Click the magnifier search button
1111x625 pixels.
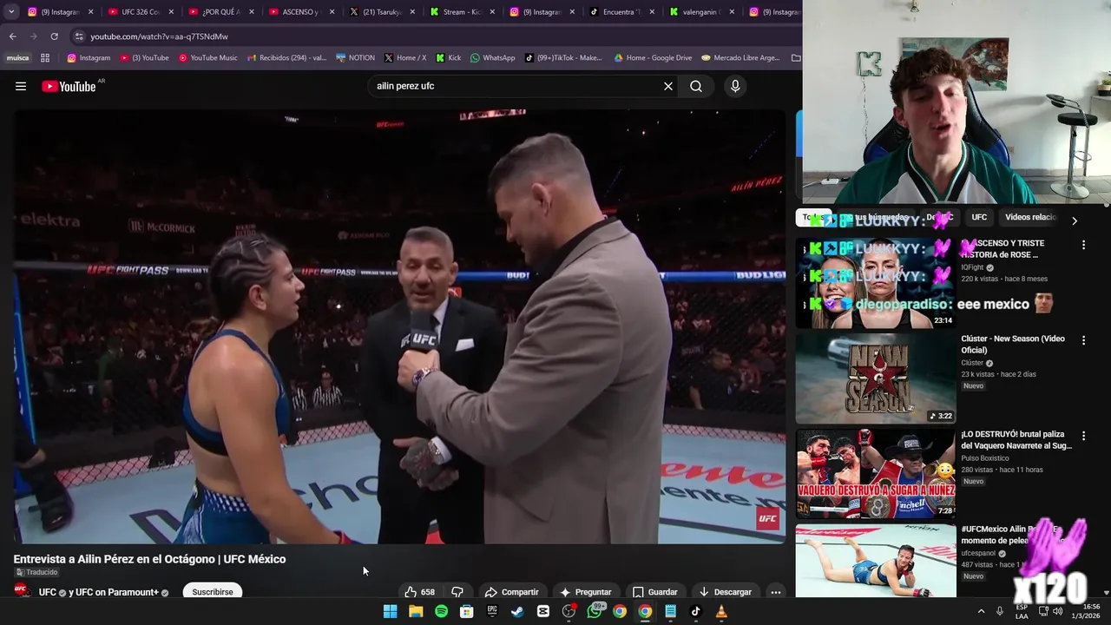696,86
